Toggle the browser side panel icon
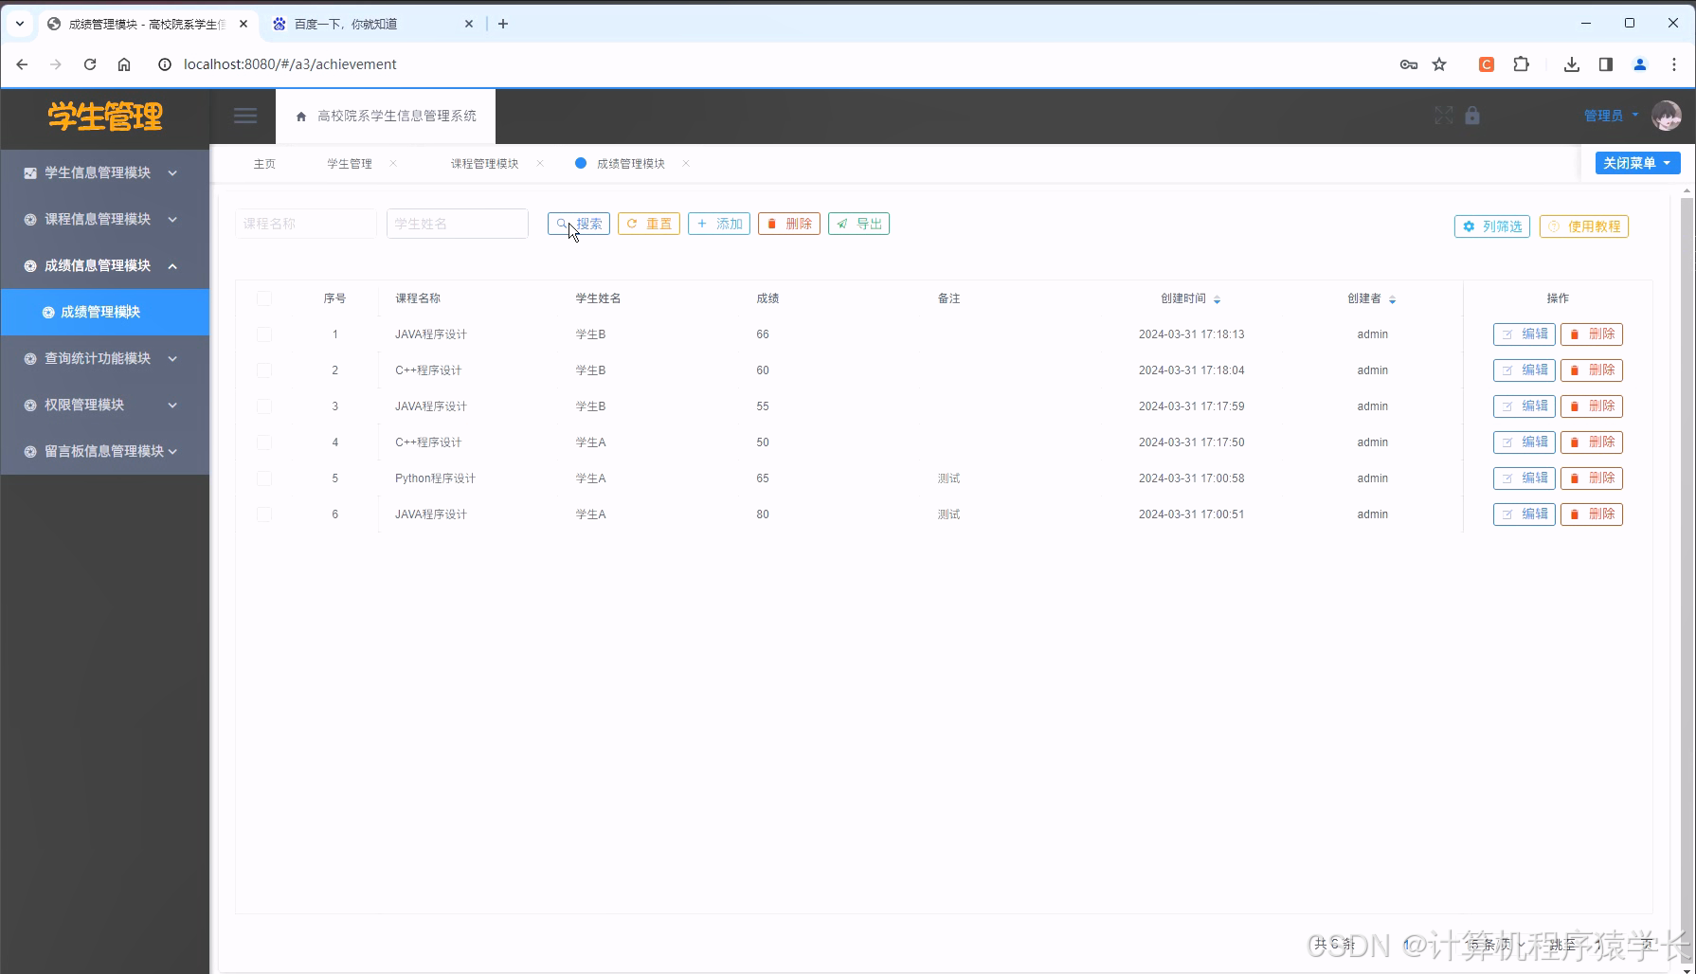This screenshot has height=974, width=1696. click(x=1605, y=64)
